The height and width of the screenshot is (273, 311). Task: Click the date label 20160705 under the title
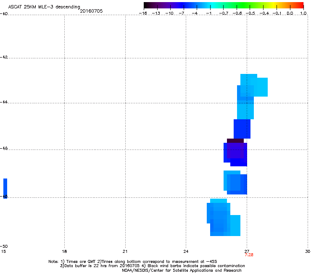(x=91, y=11)
